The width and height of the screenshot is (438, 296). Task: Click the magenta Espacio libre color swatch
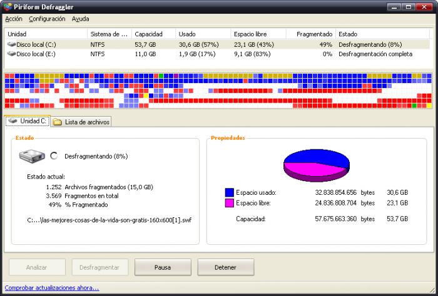pyautogui.click(x=230, y=202)
